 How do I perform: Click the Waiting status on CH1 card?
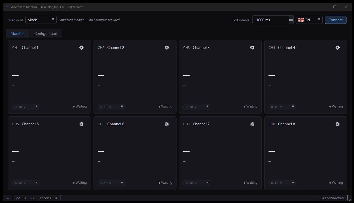point(80,107)
